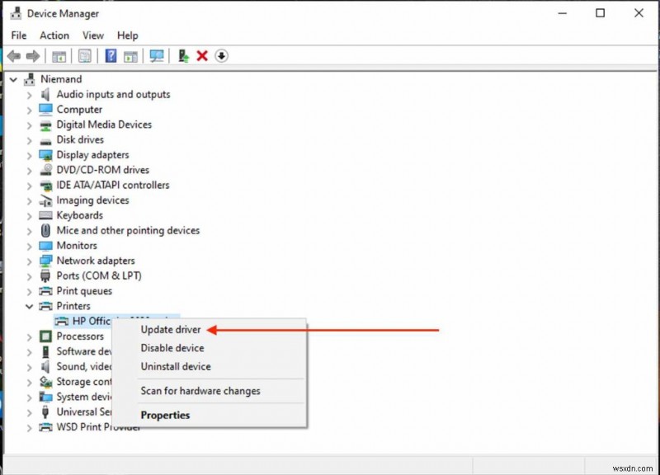This screenshot has height=475, width=660.
Task: Expand the Display adapters category
Action: point(30,154)
